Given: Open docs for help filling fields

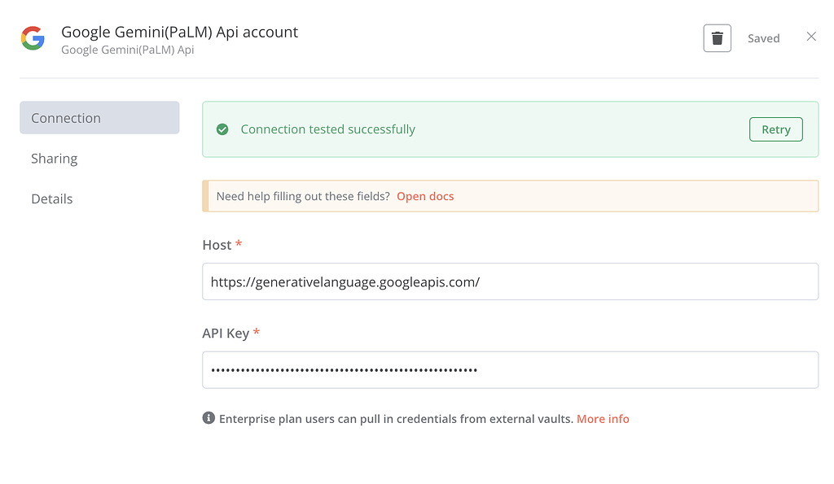Looking at the screenshot, I should (424, 195).
